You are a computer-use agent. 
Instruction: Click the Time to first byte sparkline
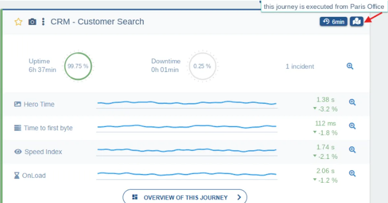pos(187,127)
